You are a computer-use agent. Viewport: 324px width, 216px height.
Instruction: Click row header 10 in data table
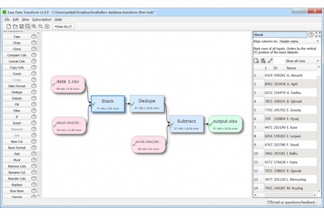click(259, 153)
